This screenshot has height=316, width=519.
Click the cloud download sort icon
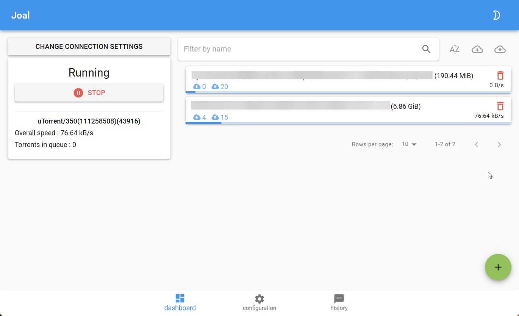click(x=477, y=49)
